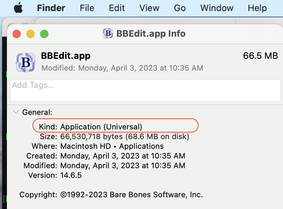The image size is (283, 209).
Task: Click into the Add Tags field
Action: point(145,90)
